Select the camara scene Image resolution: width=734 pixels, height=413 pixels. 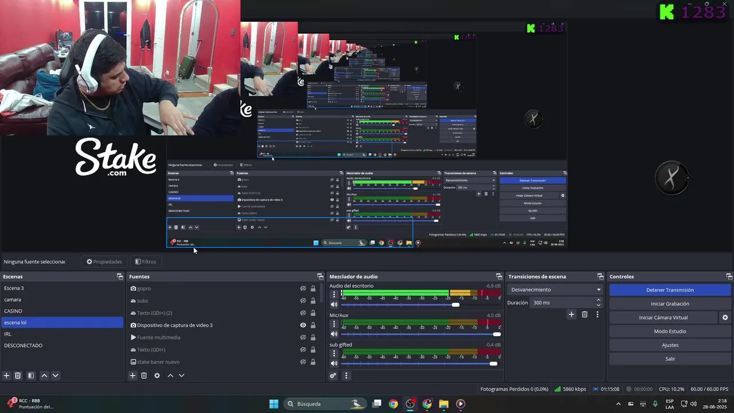pos(62,299)
